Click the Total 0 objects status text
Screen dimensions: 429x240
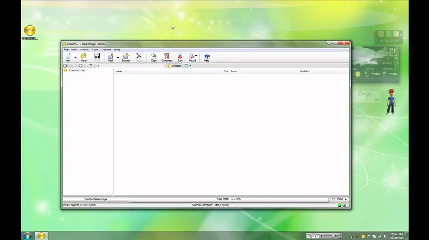pos(79,205)
